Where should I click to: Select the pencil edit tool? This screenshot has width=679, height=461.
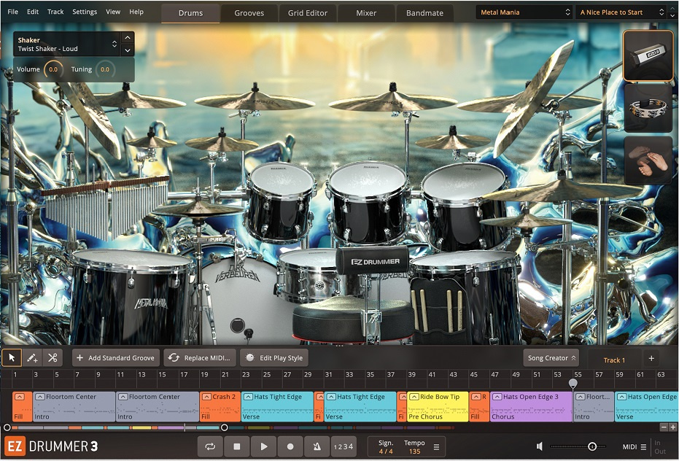pos(31,357)
